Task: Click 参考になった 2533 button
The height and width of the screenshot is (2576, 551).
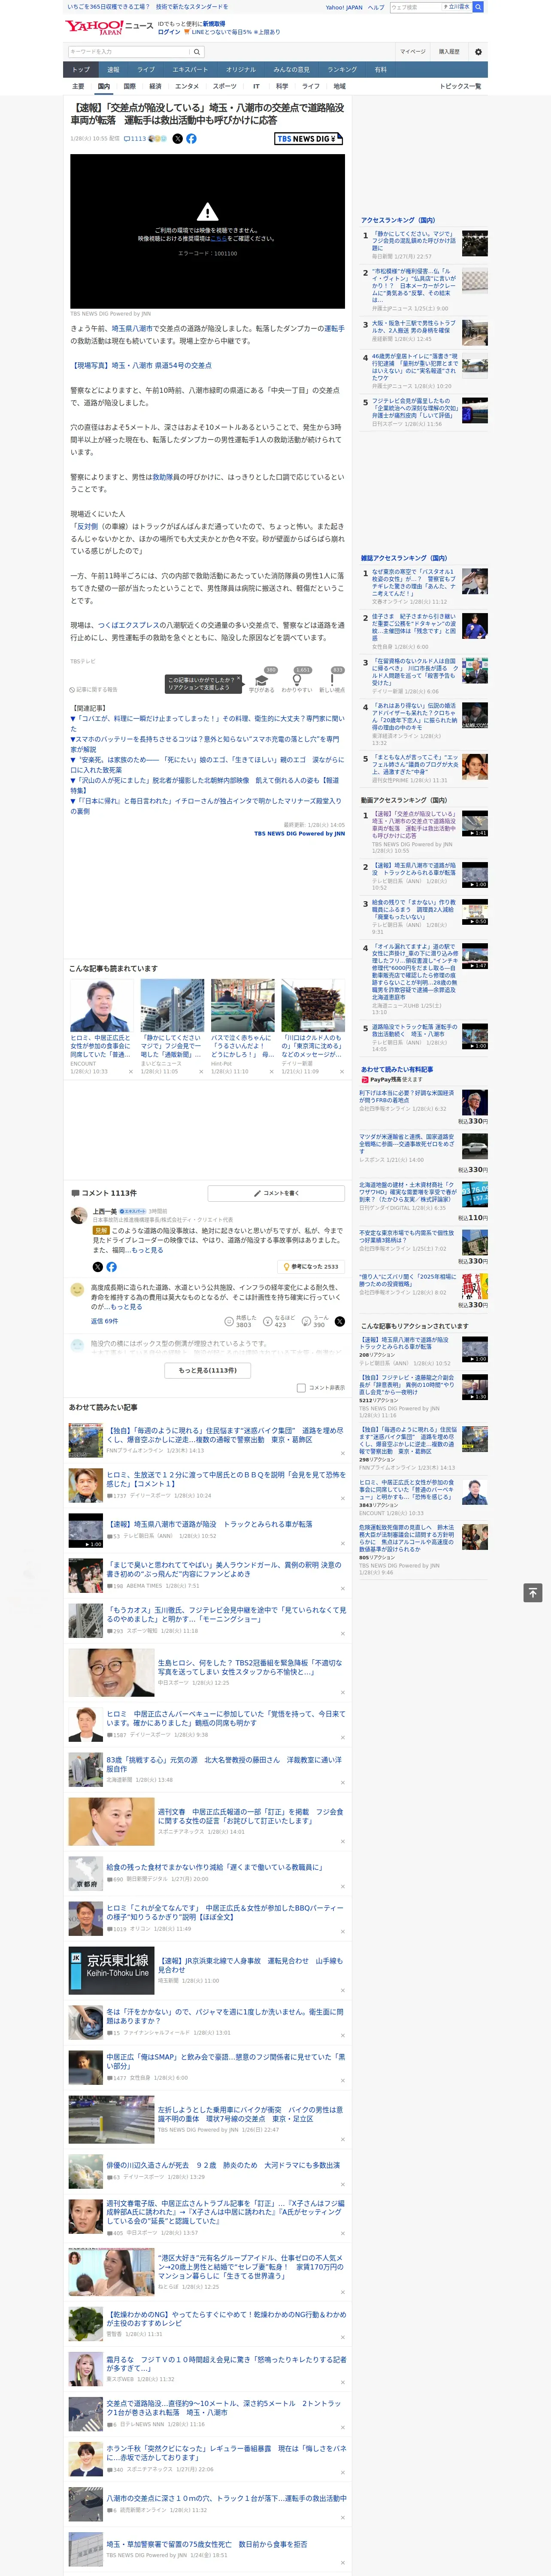Action: coord(312,1266)
